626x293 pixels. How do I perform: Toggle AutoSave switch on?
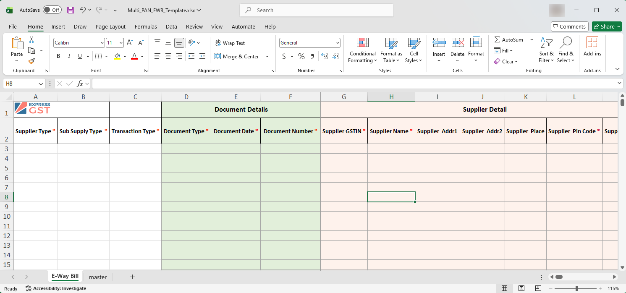(x=52, y=10)
